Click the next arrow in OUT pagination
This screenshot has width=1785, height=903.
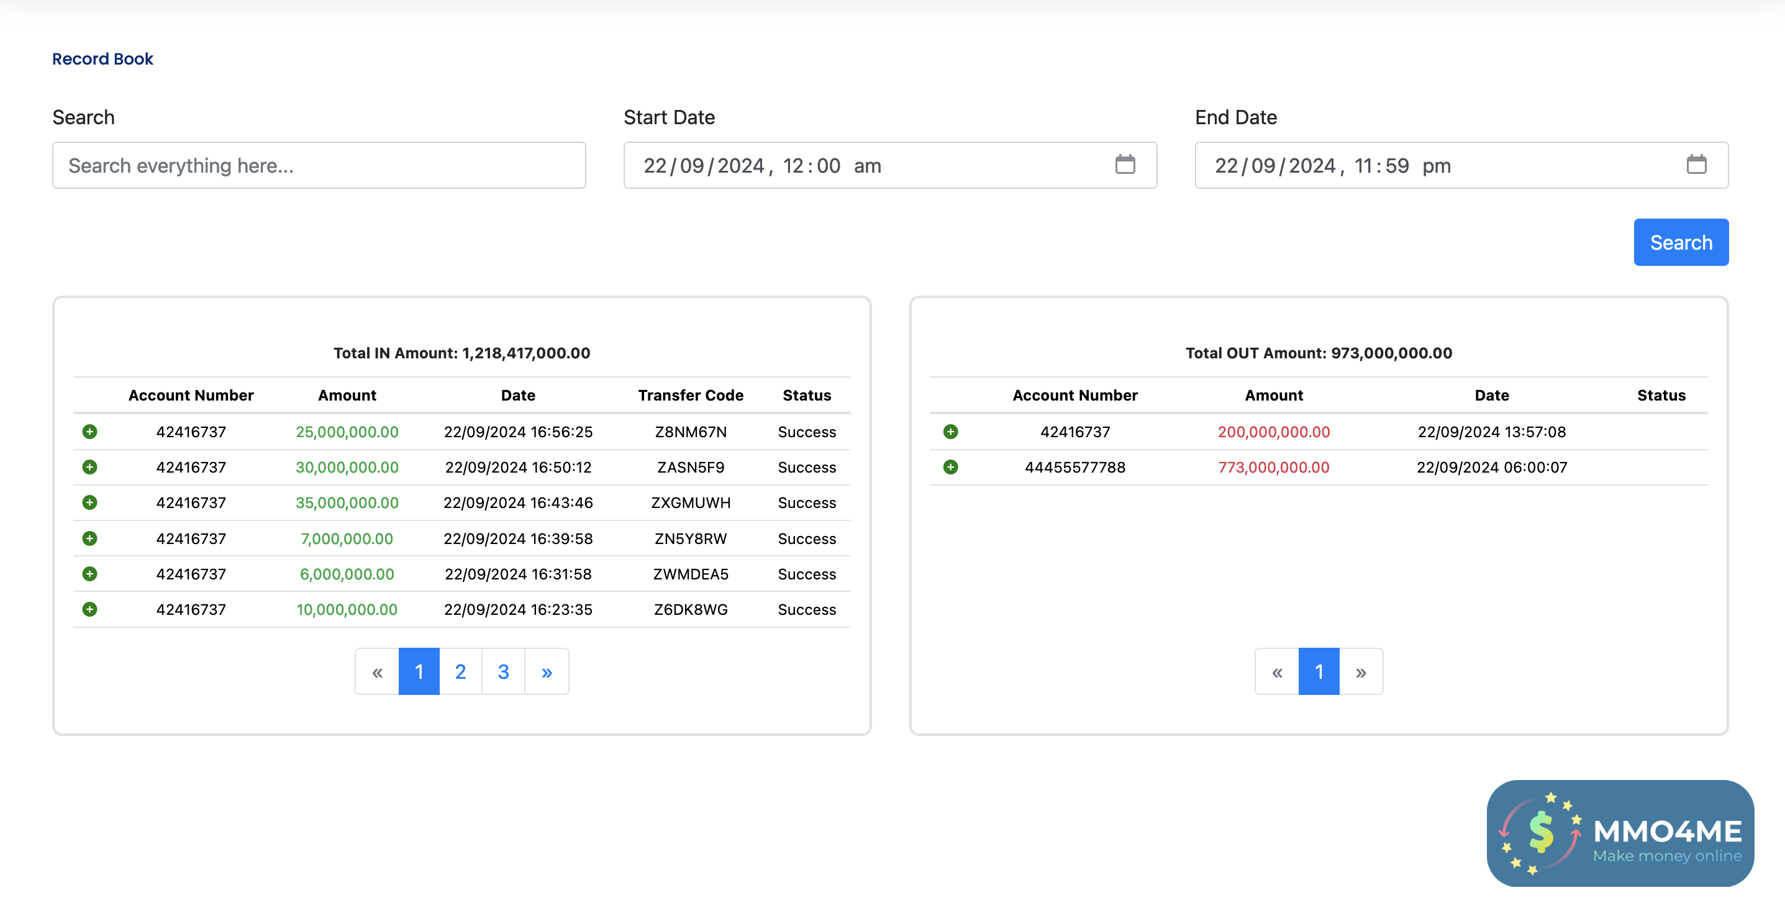click(x=1361, y=671)
